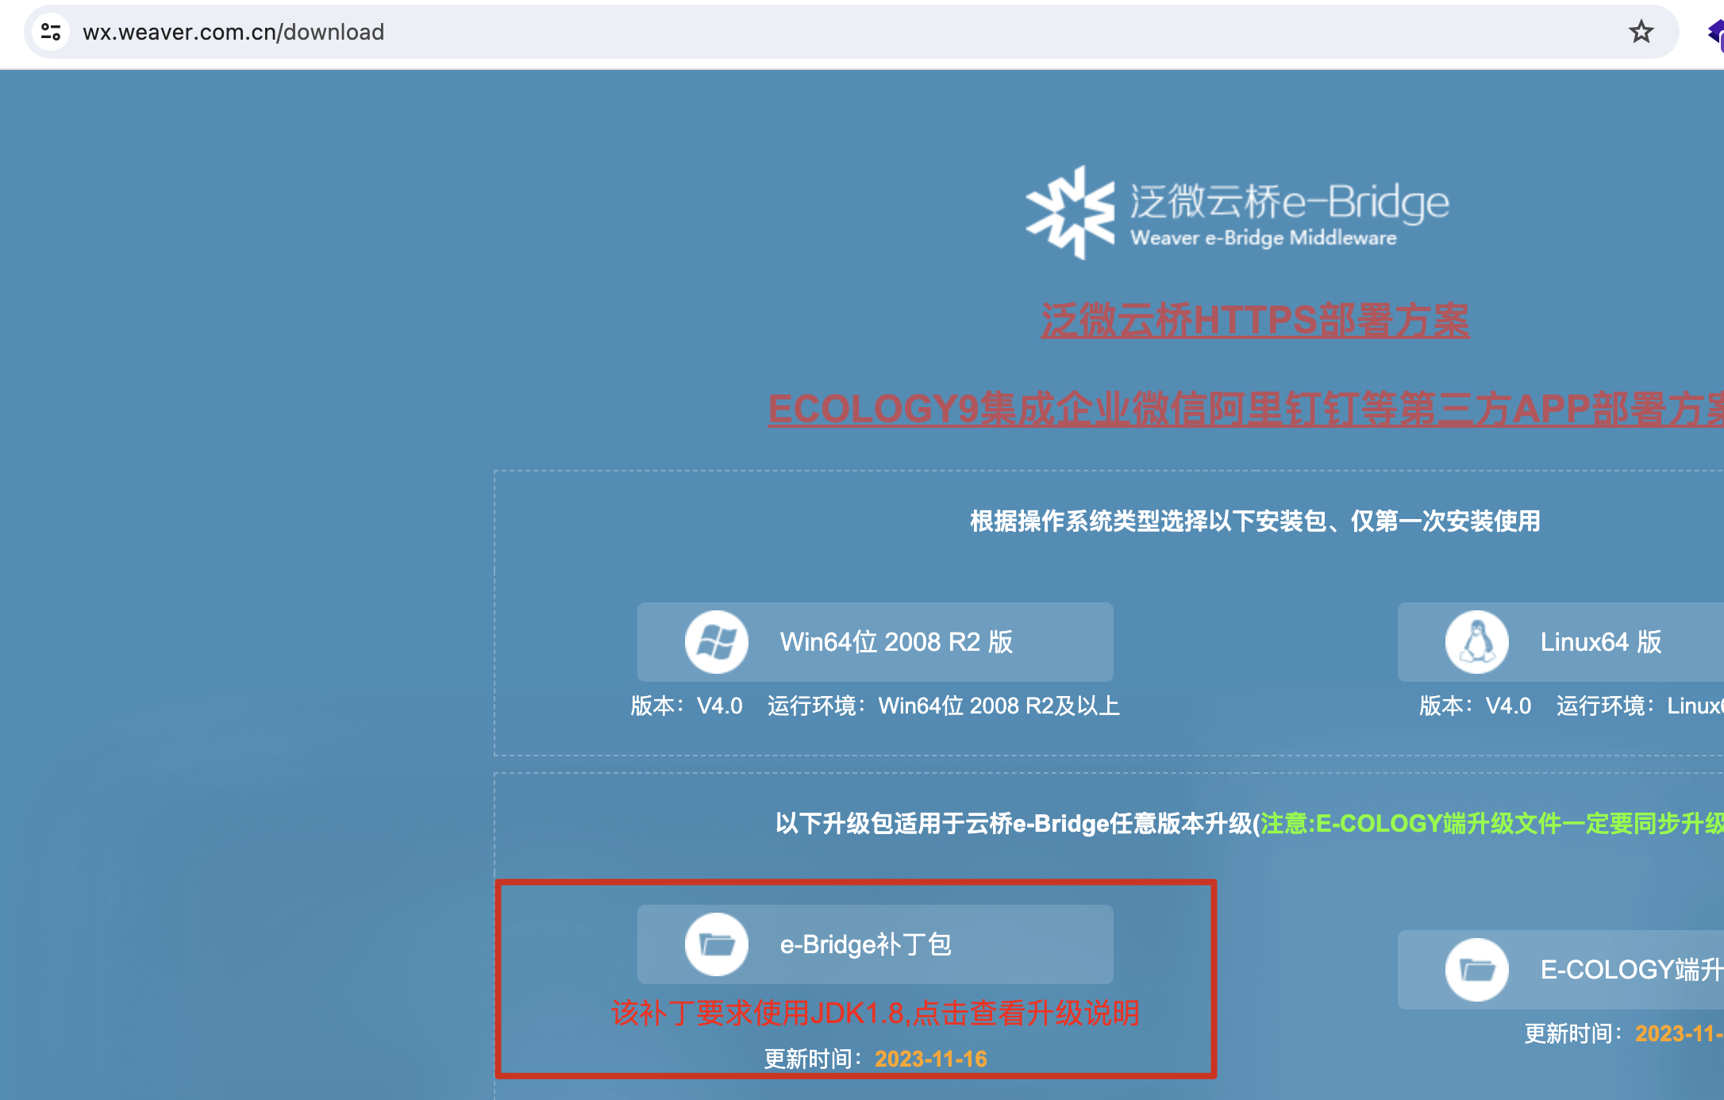The width and height of the screenshot is (1724, 1100).
Task: Click the wx.weaver.com.cn/download address field
Action: tap(233, 32)
